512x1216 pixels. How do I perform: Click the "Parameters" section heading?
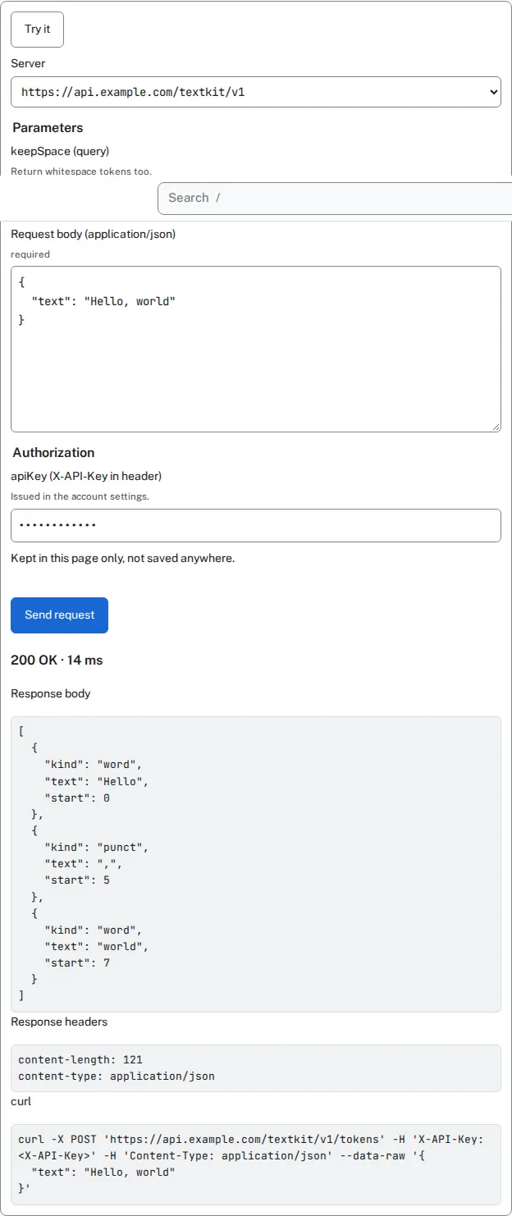click(48, 128)
